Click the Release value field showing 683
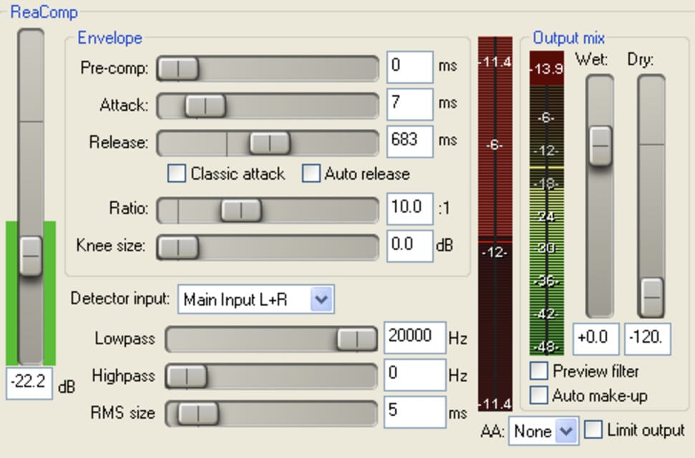Viewport: 695px width, 458px height. (x=410, y=142)
